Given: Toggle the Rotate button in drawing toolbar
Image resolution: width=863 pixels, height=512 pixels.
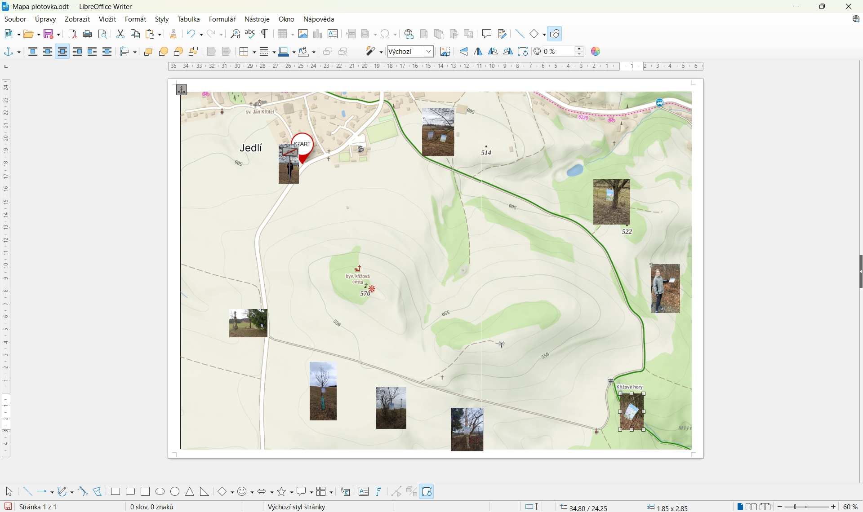Looking at the screenshot, I should point(427,491).
